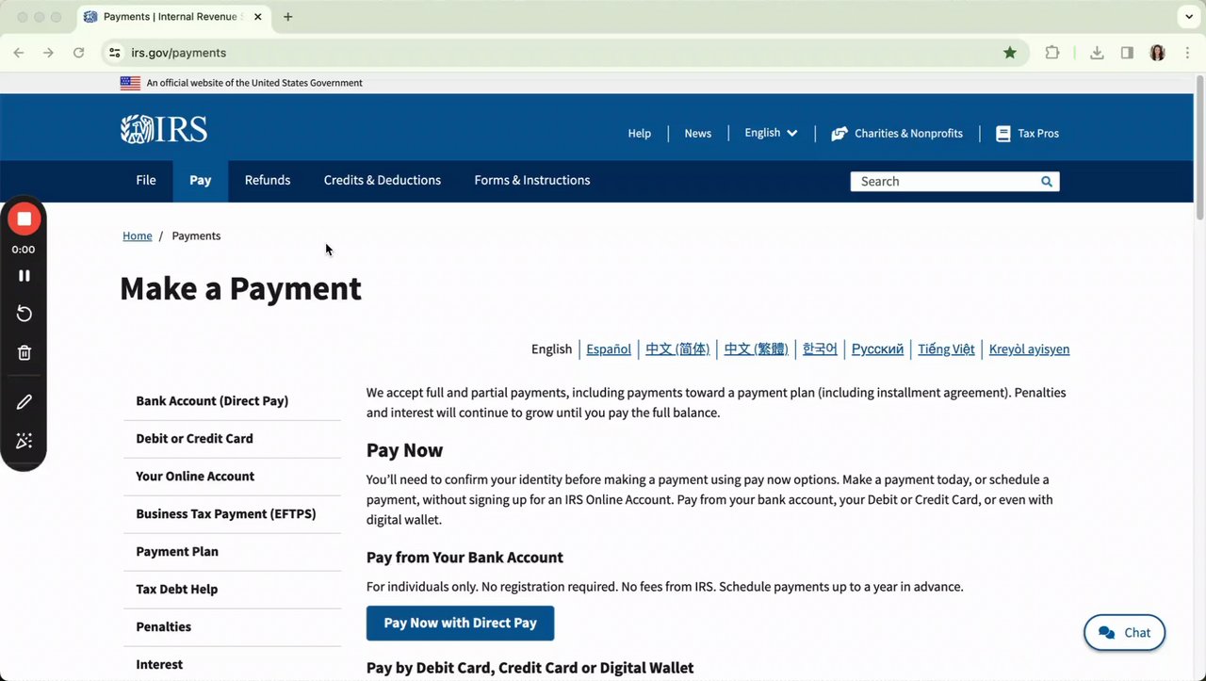Open Payment Plan sidebar item
The width and height of the screenshot is (1206, 681).
[232, 552]
